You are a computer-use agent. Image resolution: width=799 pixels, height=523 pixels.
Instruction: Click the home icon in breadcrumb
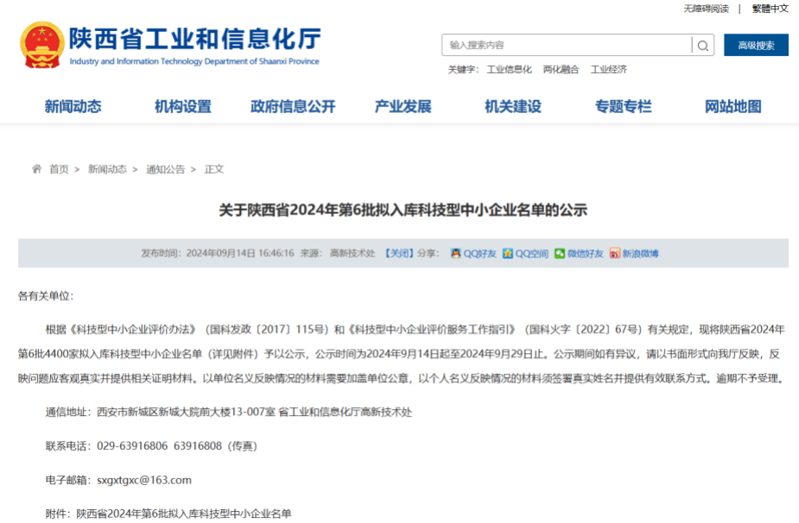[36, 169]
